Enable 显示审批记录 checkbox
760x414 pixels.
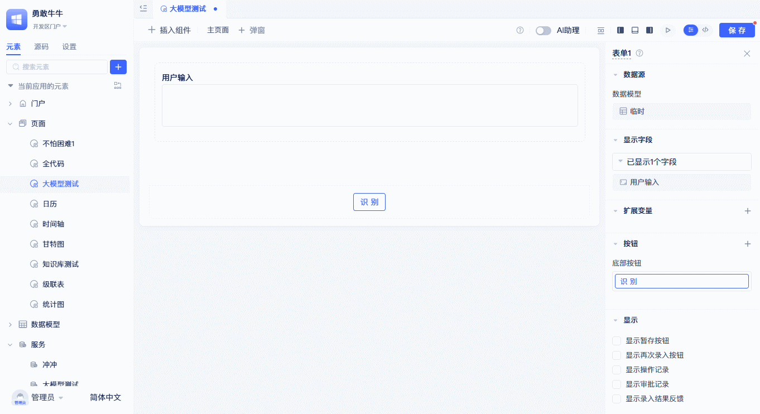[617, 384]
